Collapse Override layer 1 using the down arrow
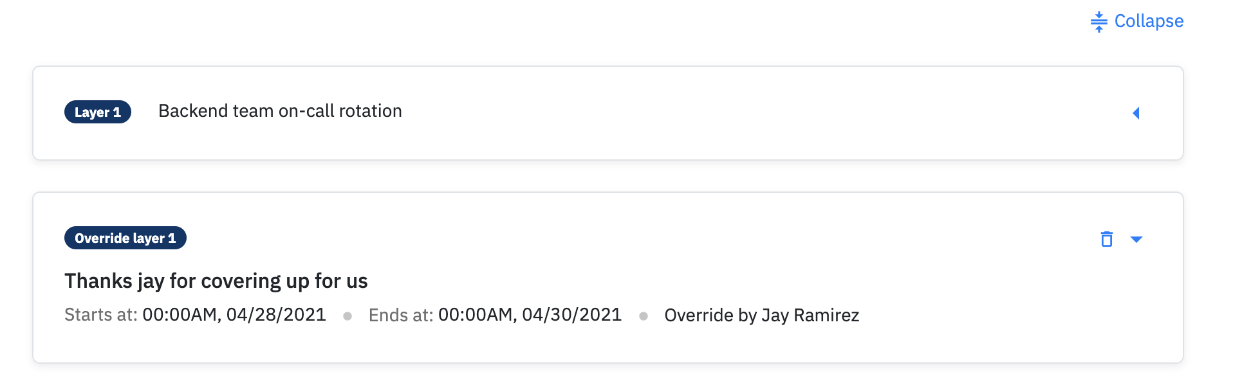The image size is (1242, 392). [1136, 239]
